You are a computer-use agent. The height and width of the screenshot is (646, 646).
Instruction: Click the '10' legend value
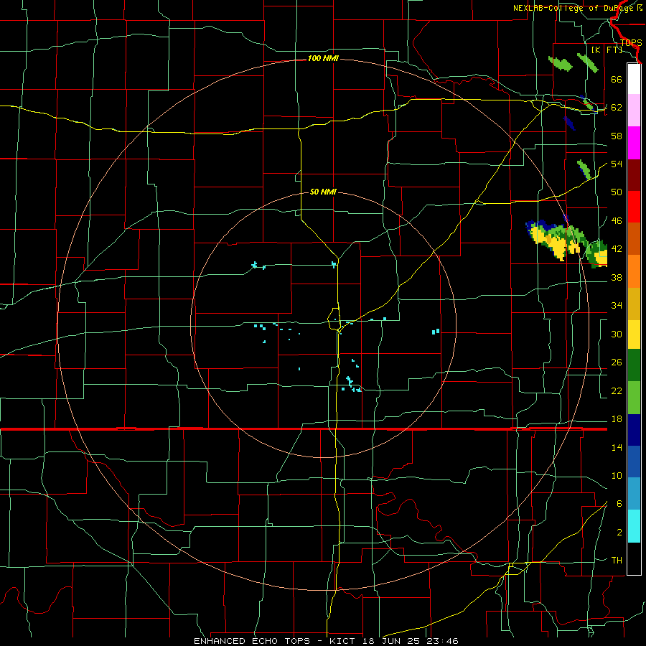pos(617,475)
